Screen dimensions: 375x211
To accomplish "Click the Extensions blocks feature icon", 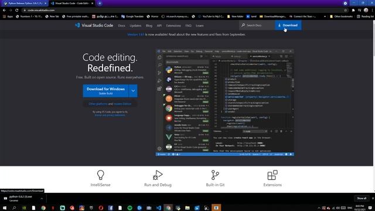I will pos(272,175).
